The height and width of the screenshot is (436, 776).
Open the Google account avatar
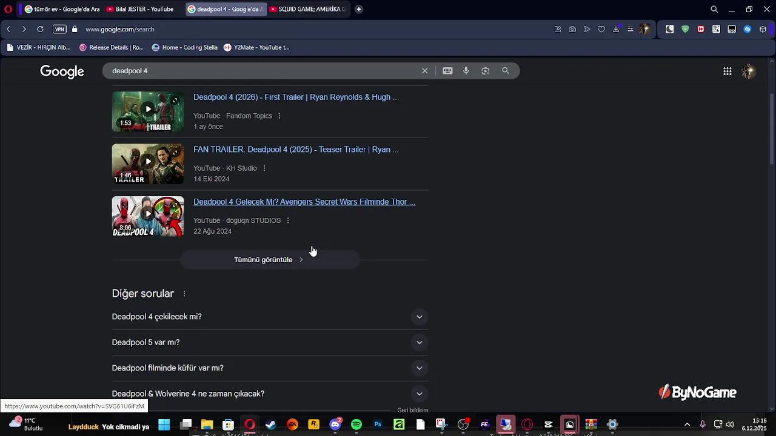tap(749, 71)
